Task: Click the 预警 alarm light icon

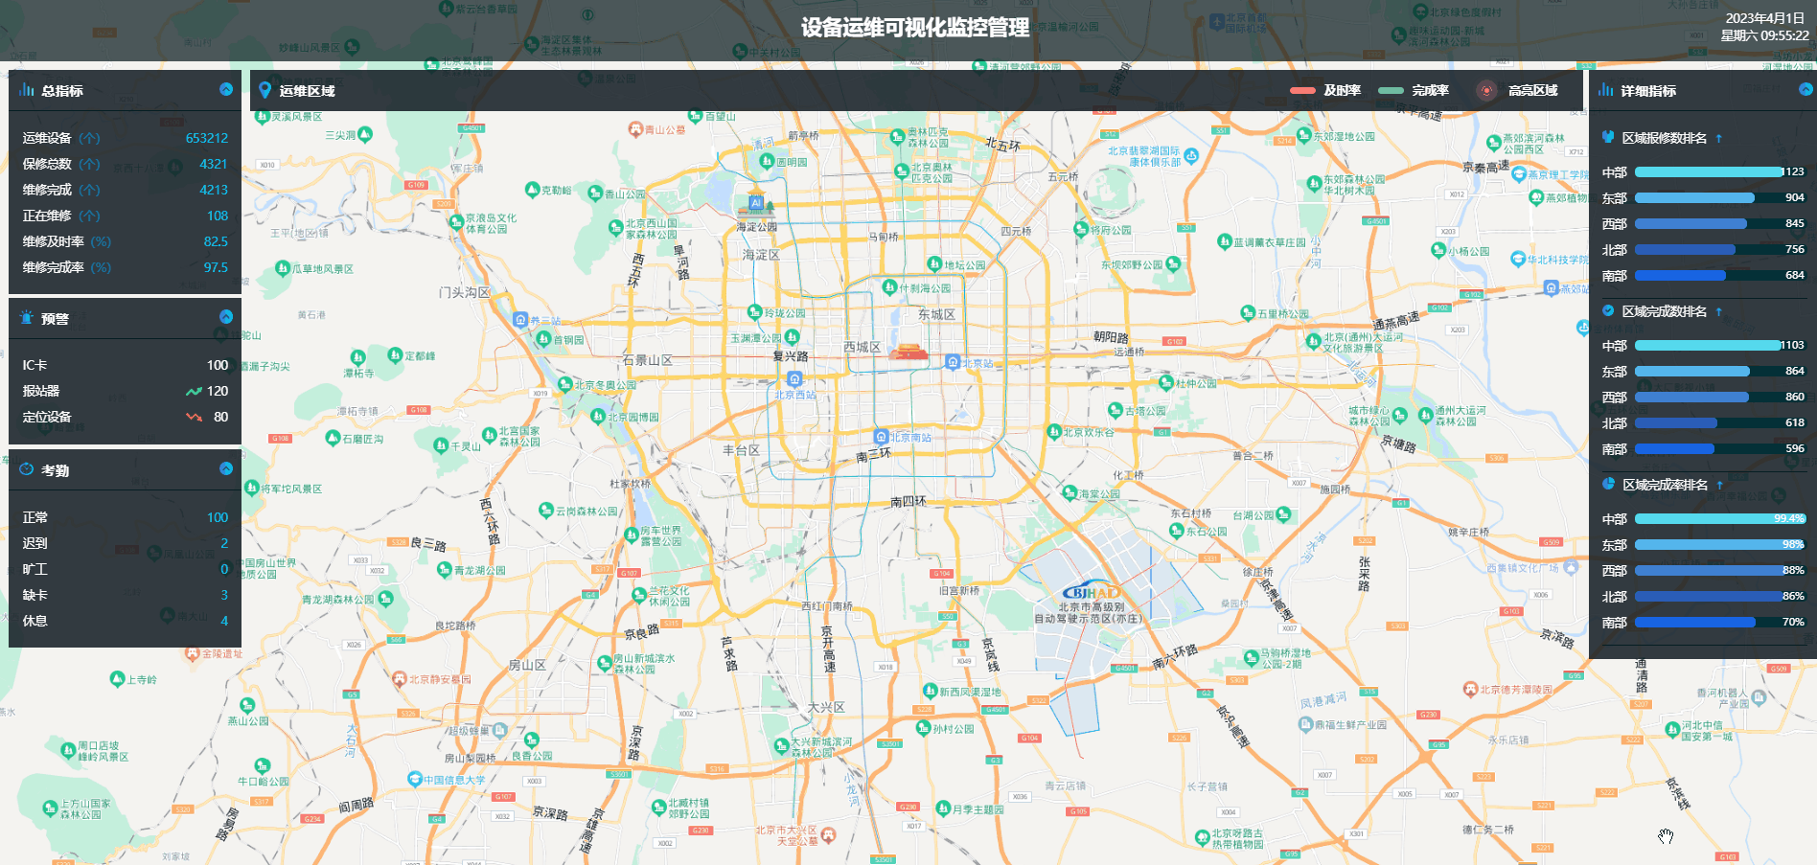Action: tap(27, 318)
